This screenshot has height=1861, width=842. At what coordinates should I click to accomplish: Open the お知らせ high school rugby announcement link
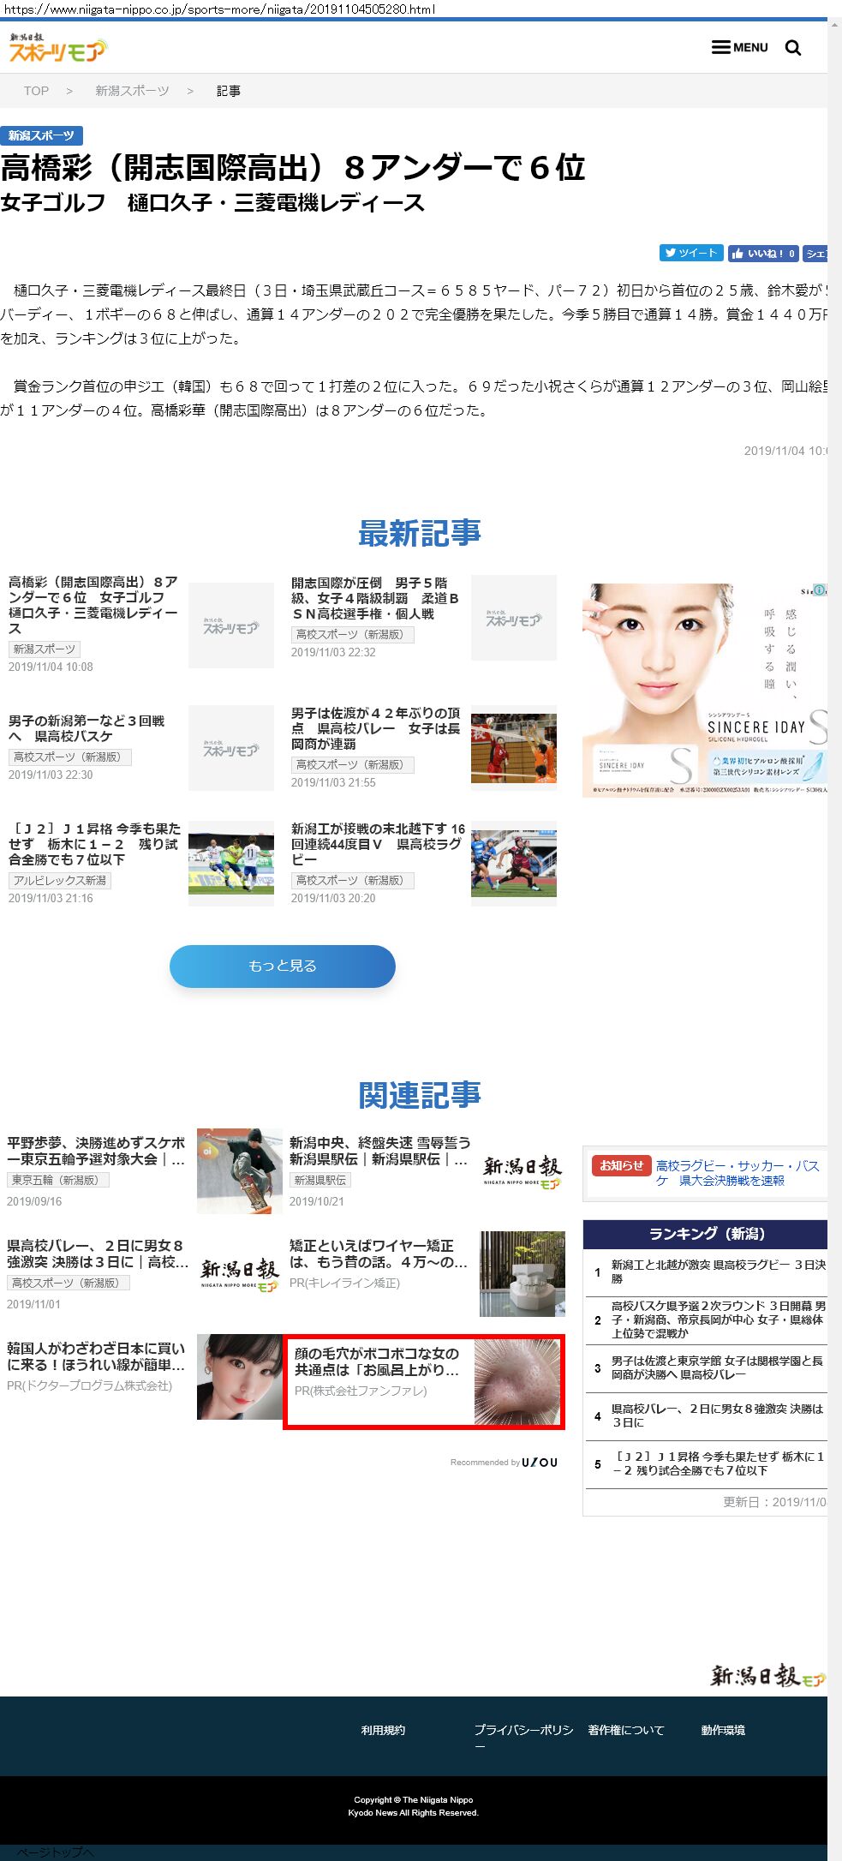tap(737, 1173)
